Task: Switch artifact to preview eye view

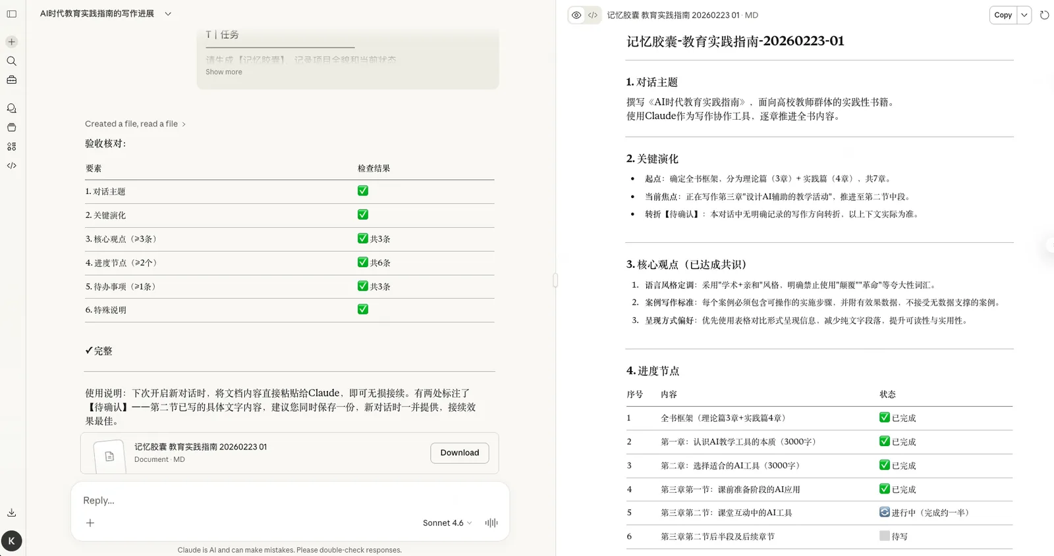Action: click(576, 15)
